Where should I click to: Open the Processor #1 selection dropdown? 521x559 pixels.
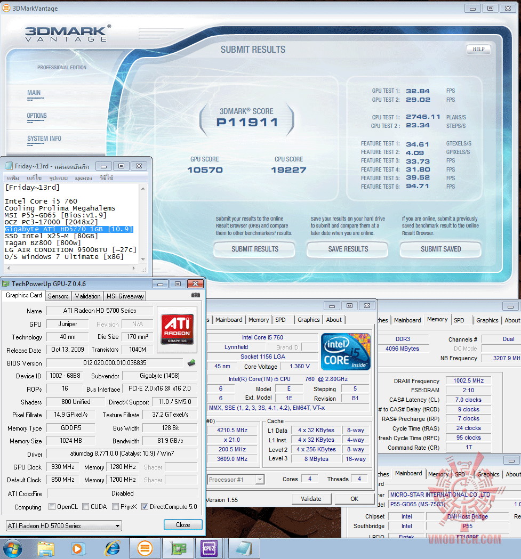(x=236, y=480)
